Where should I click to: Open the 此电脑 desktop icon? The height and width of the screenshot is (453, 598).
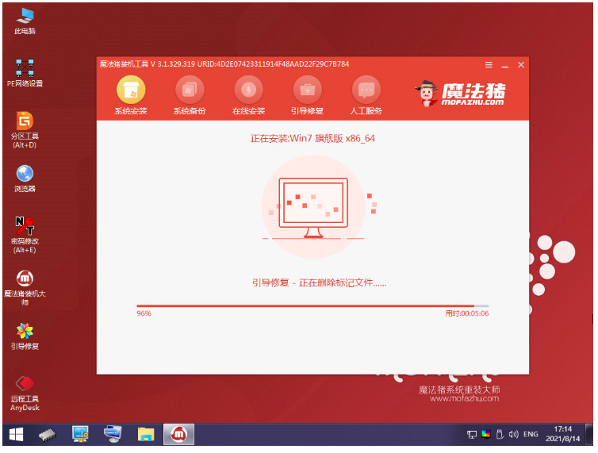(x=25, y=17)
